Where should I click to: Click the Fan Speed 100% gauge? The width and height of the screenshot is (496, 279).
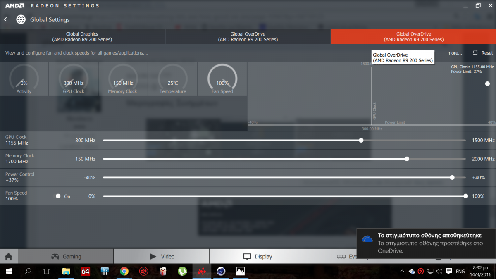222,79
